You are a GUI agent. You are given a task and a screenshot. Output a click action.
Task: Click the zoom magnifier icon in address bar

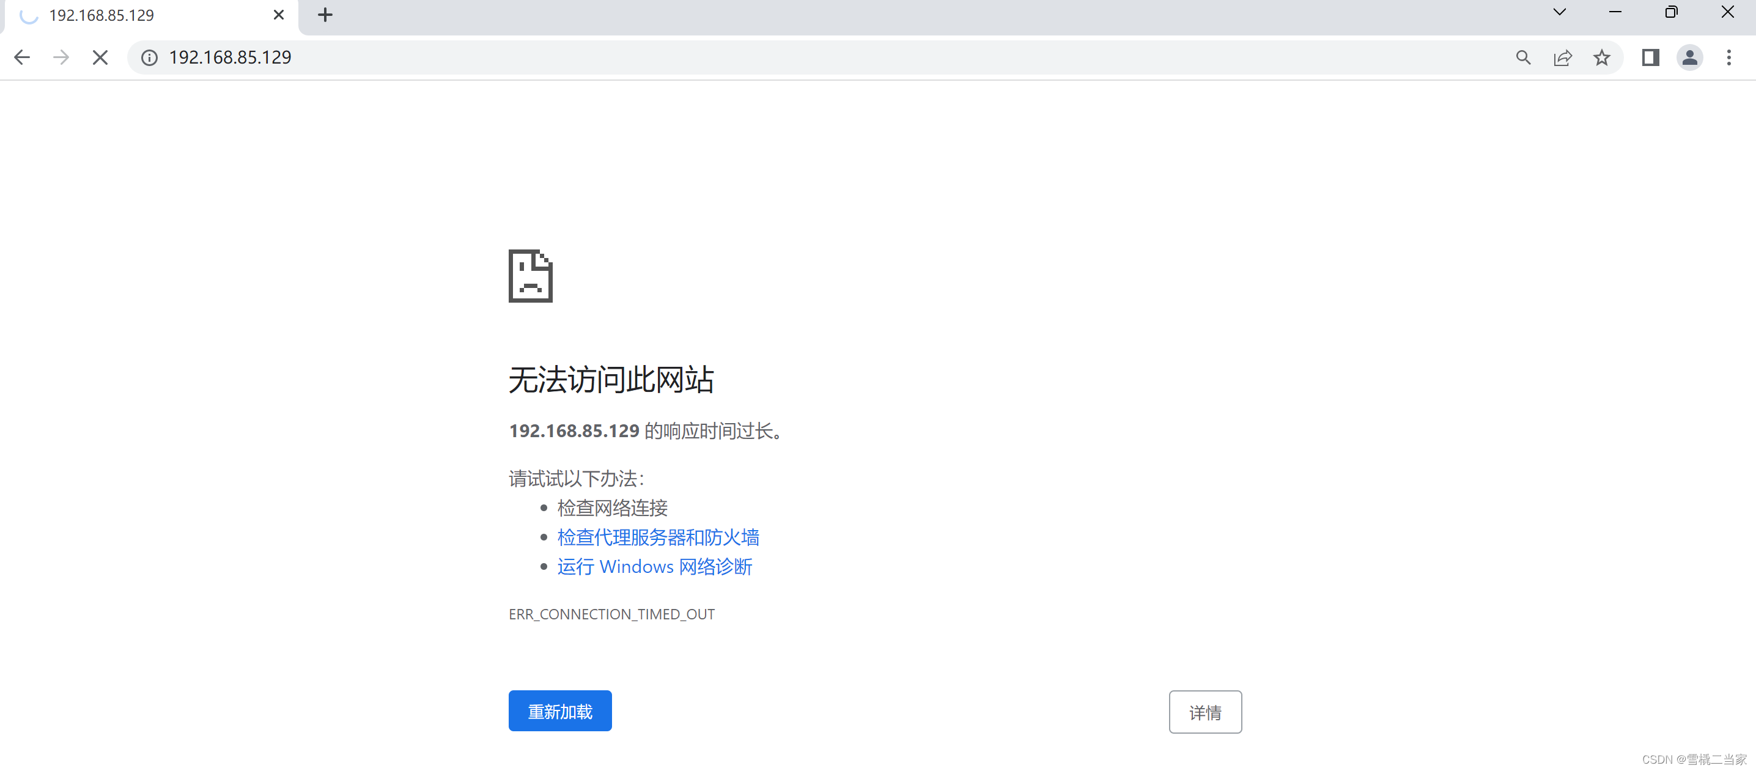click(1523, 58)
